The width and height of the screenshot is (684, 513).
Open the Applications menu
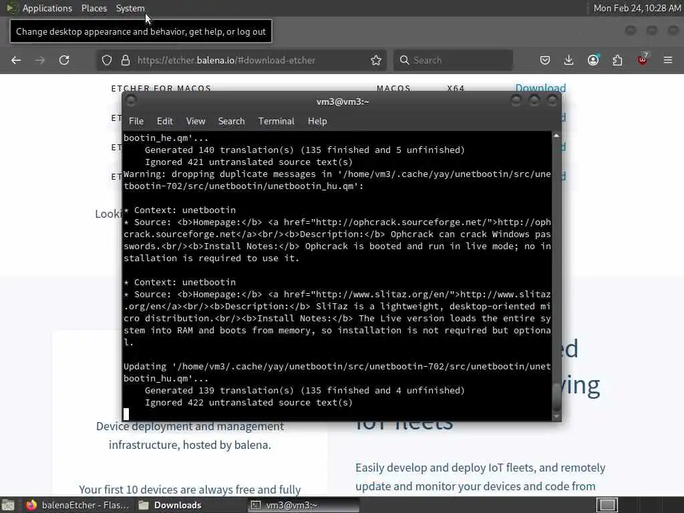(x=47, y=8)
